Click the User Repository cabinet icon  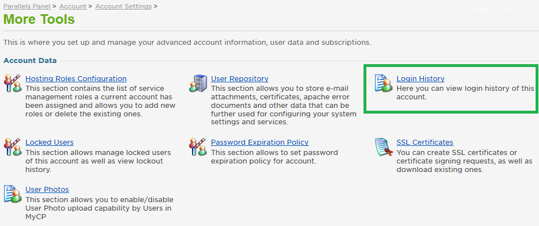click(x=198, y=83)
